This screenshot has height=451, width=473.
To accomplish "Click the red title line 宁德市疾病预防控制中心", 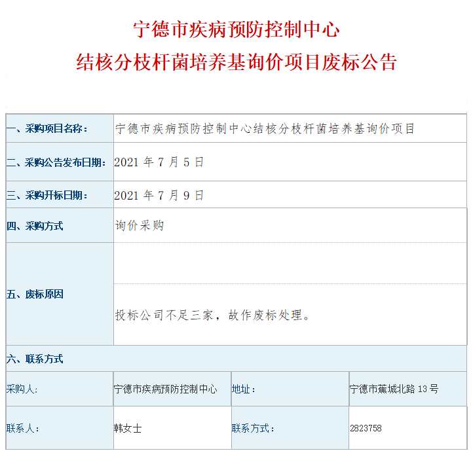I will tap(236, 29).
